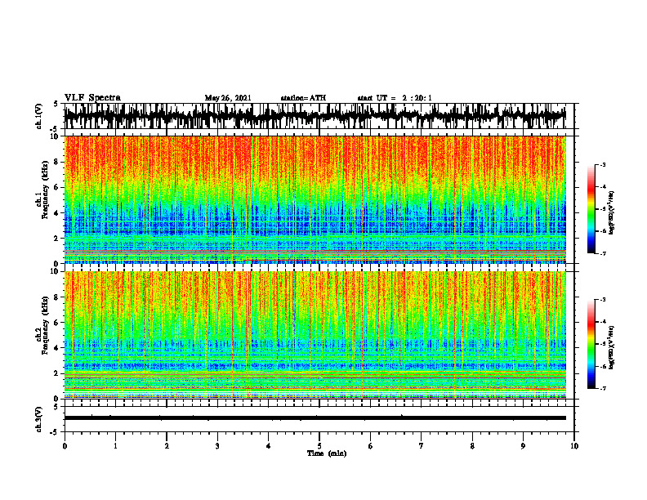Click the "ch.1(V)" waveform axis label
This screenshot has height=500, width=647.
tap(39, 116)
